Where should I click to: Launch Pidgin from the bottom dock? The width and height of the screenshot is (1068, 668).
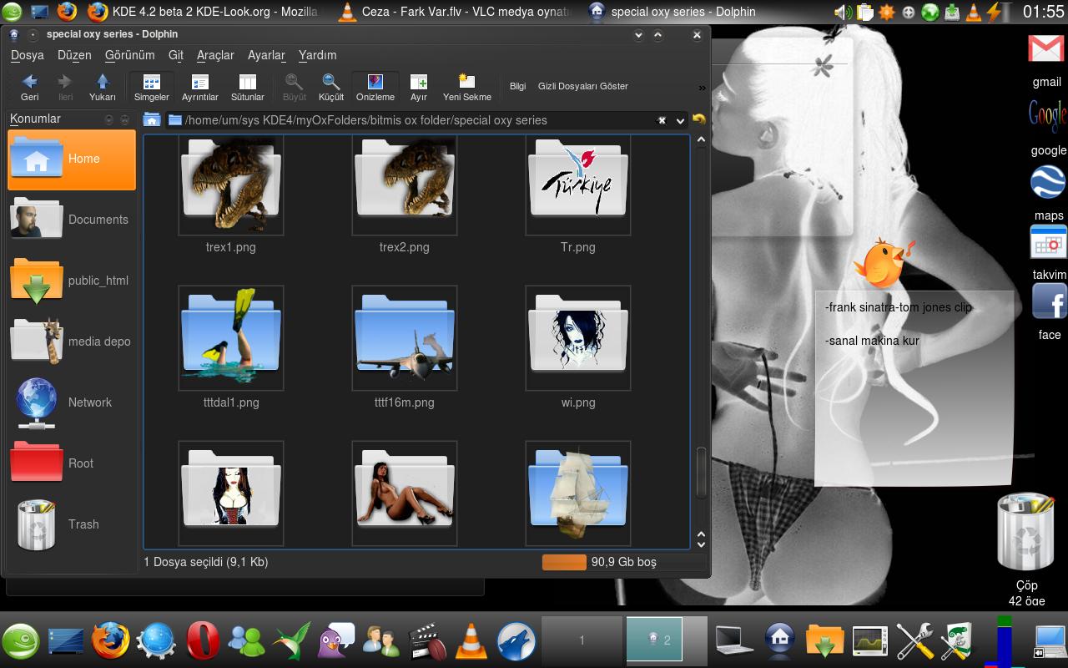(x=336, y=641)
